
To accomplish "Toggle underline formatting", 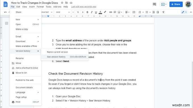I will coord(96,12).
